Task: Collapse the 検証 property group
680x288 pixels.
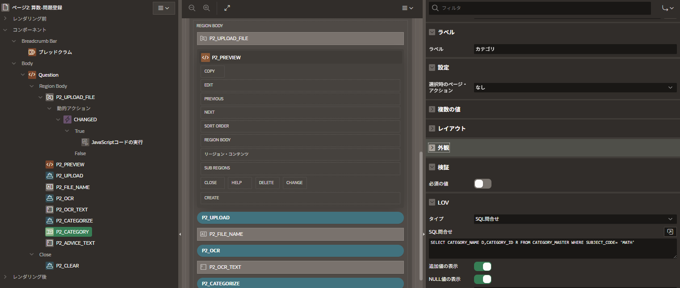Action: pyautogui.click(x=432, y=167)
